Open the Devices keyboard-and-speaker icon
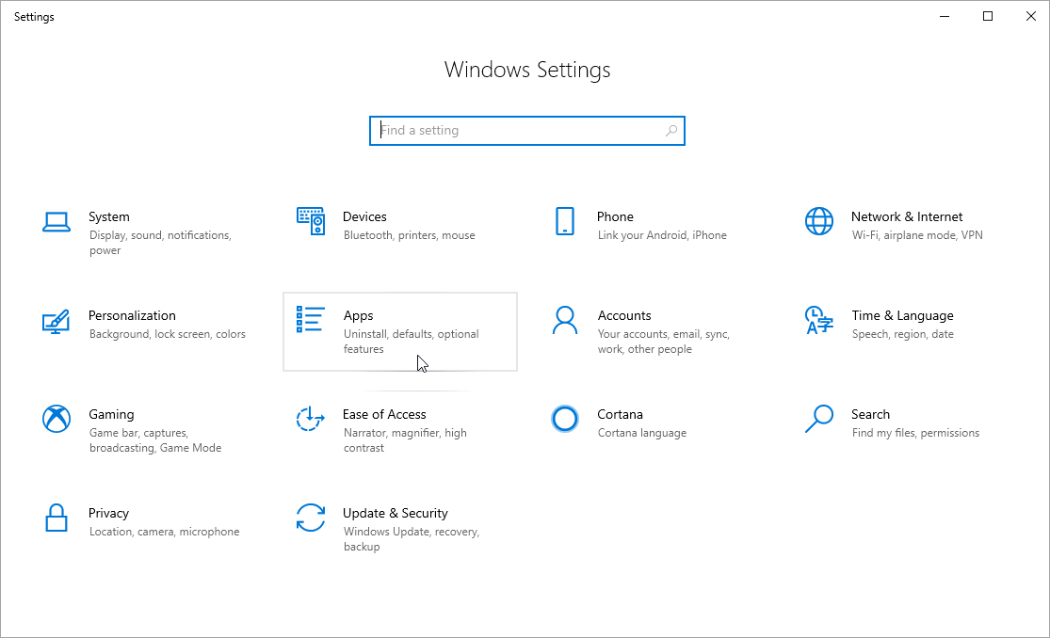1050x638 pixels. coord(311,221)
